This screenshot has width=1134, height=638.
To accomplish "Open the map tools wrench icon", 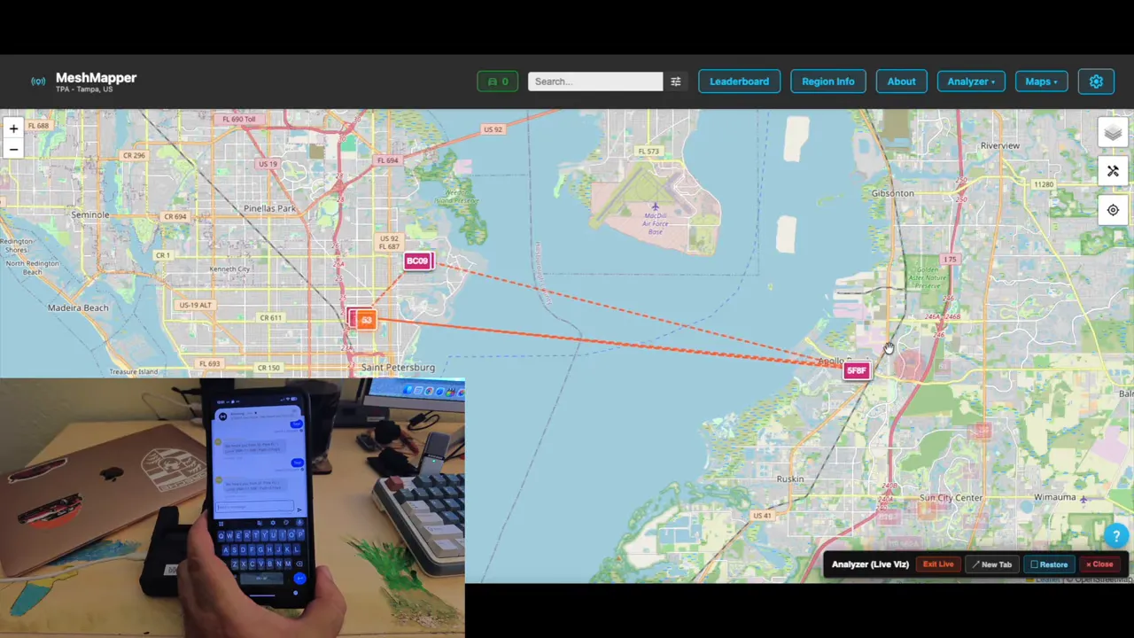I will click(x=1113, y=171).
